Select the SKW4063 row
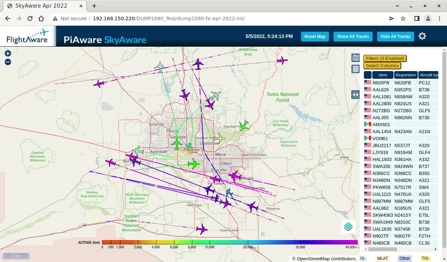This screenshot has height=262, width=447. (x=401, y=215)
